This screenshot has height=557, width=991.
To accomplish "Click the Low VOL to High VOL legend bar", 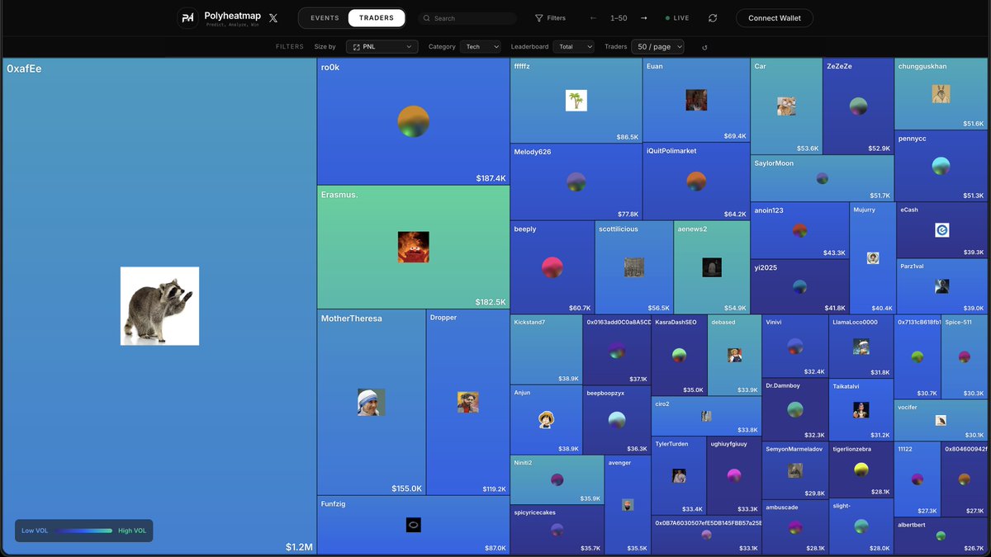I will tap(83, 531).
